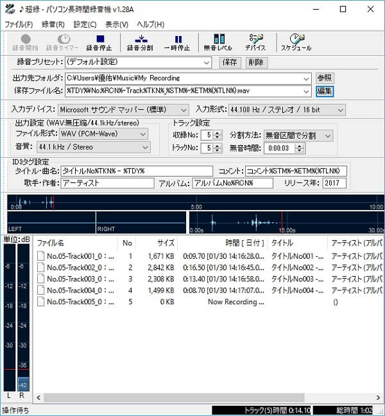Screen dimensions: 385x416
Task: Decrease 無音時間 with down arrow
Action: (300, 150)
